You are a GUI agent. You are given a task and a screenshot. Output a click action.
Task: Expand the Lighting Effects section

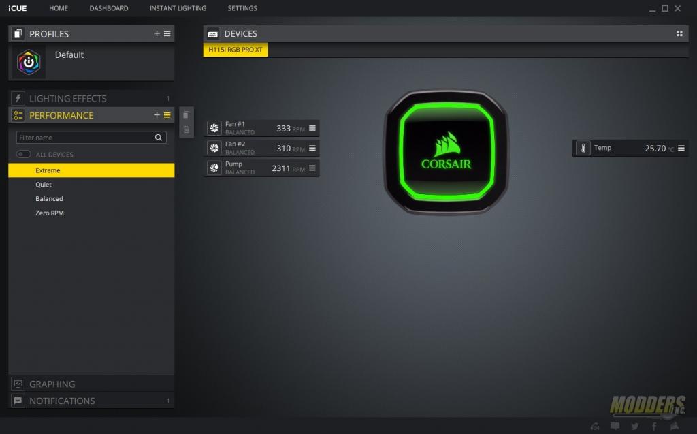click(91, 98)
